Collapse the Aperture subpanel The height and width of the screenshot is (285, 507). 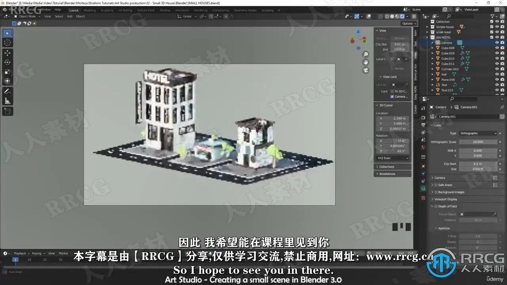pos(444,228)
